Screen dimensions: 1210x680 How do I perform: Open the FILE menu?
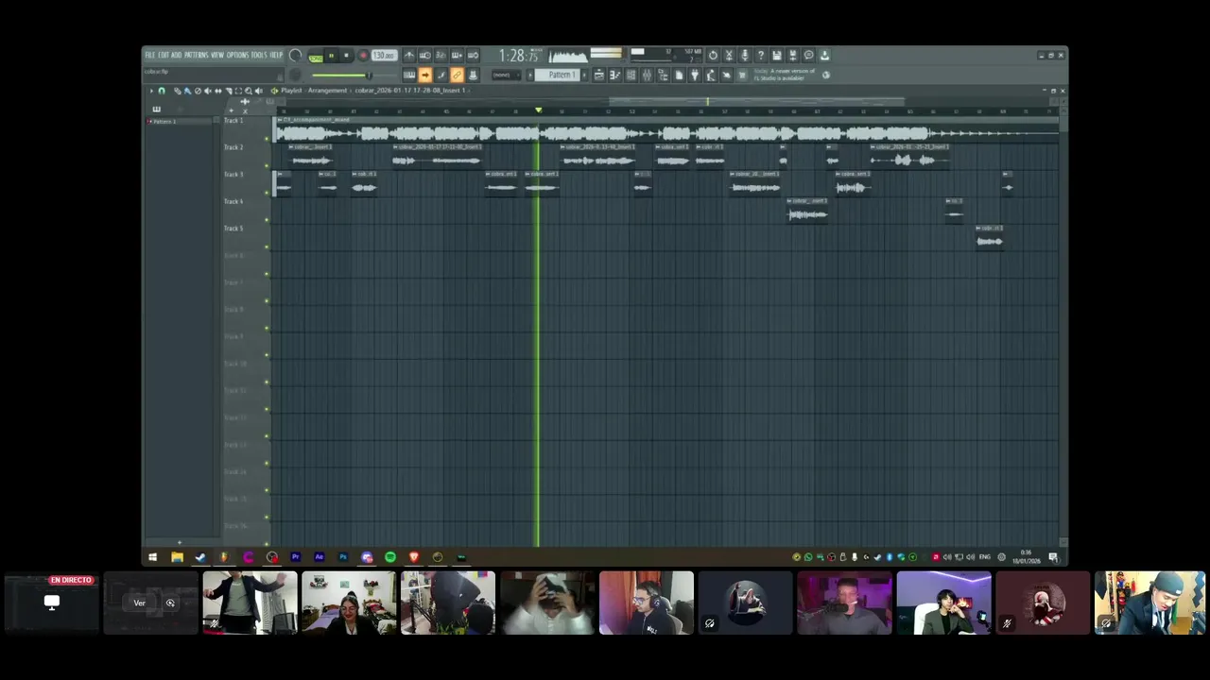point(150,55)
